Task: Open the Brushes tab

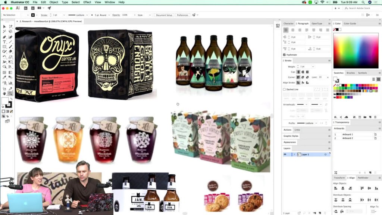Action: pyautogui.click(x=351, y=73)
